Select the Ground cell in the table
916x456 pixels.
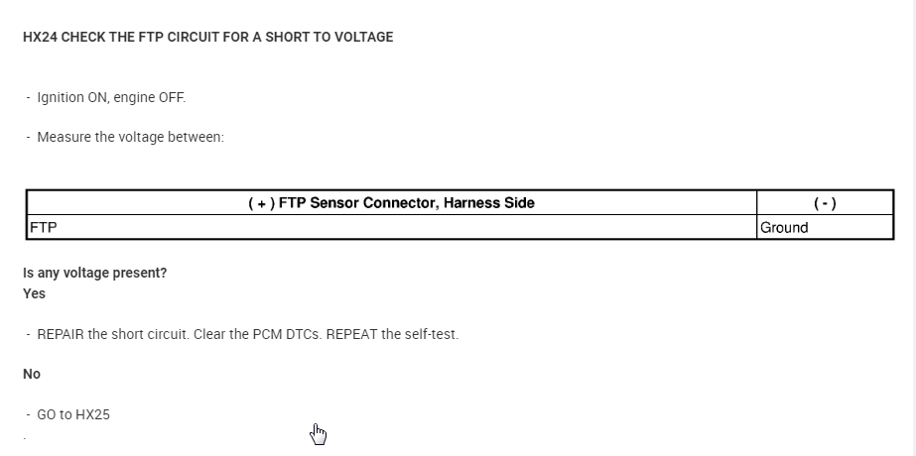point(784,227)
